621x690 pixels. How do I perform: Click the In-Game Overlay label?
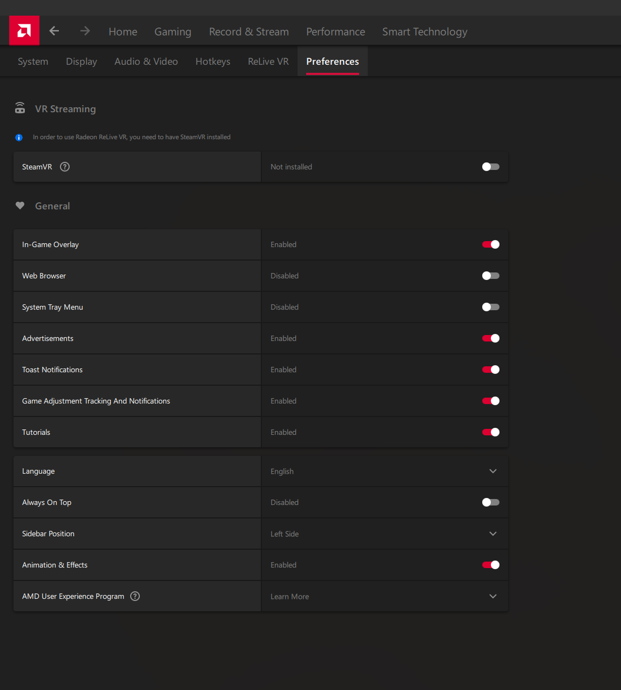tap(50, 244)
